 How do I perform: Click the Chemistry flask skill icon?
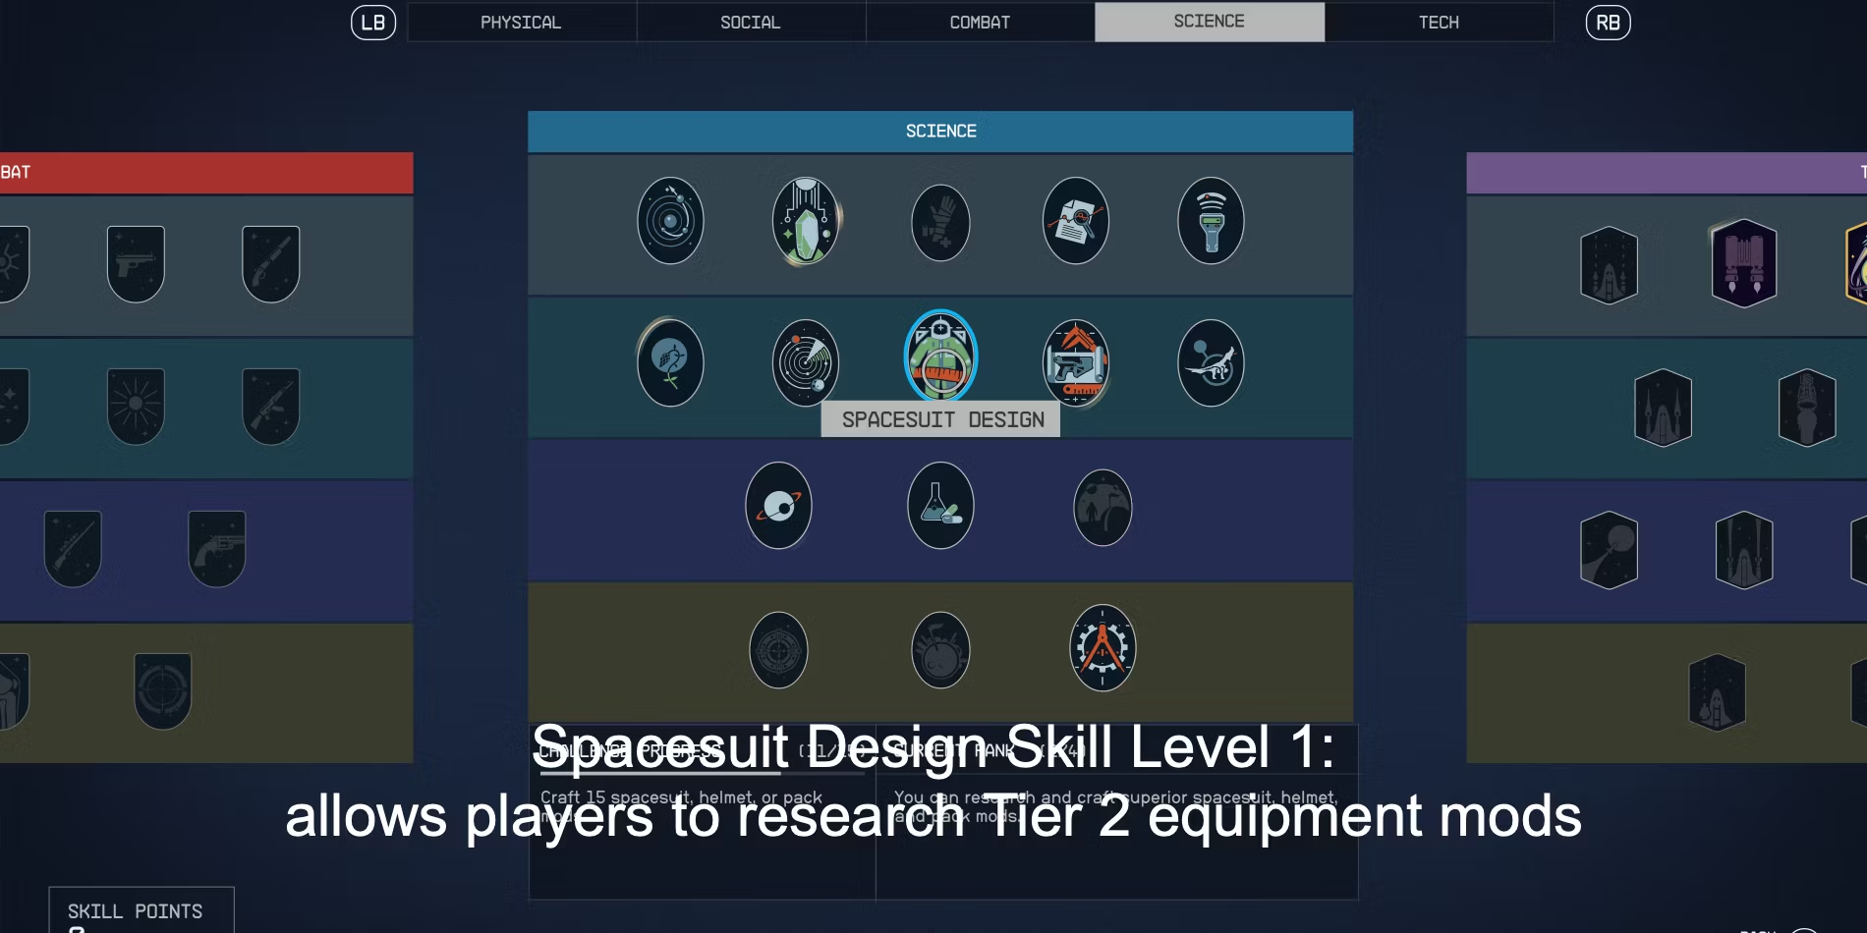pyautogui.click(x=940, y=506)
